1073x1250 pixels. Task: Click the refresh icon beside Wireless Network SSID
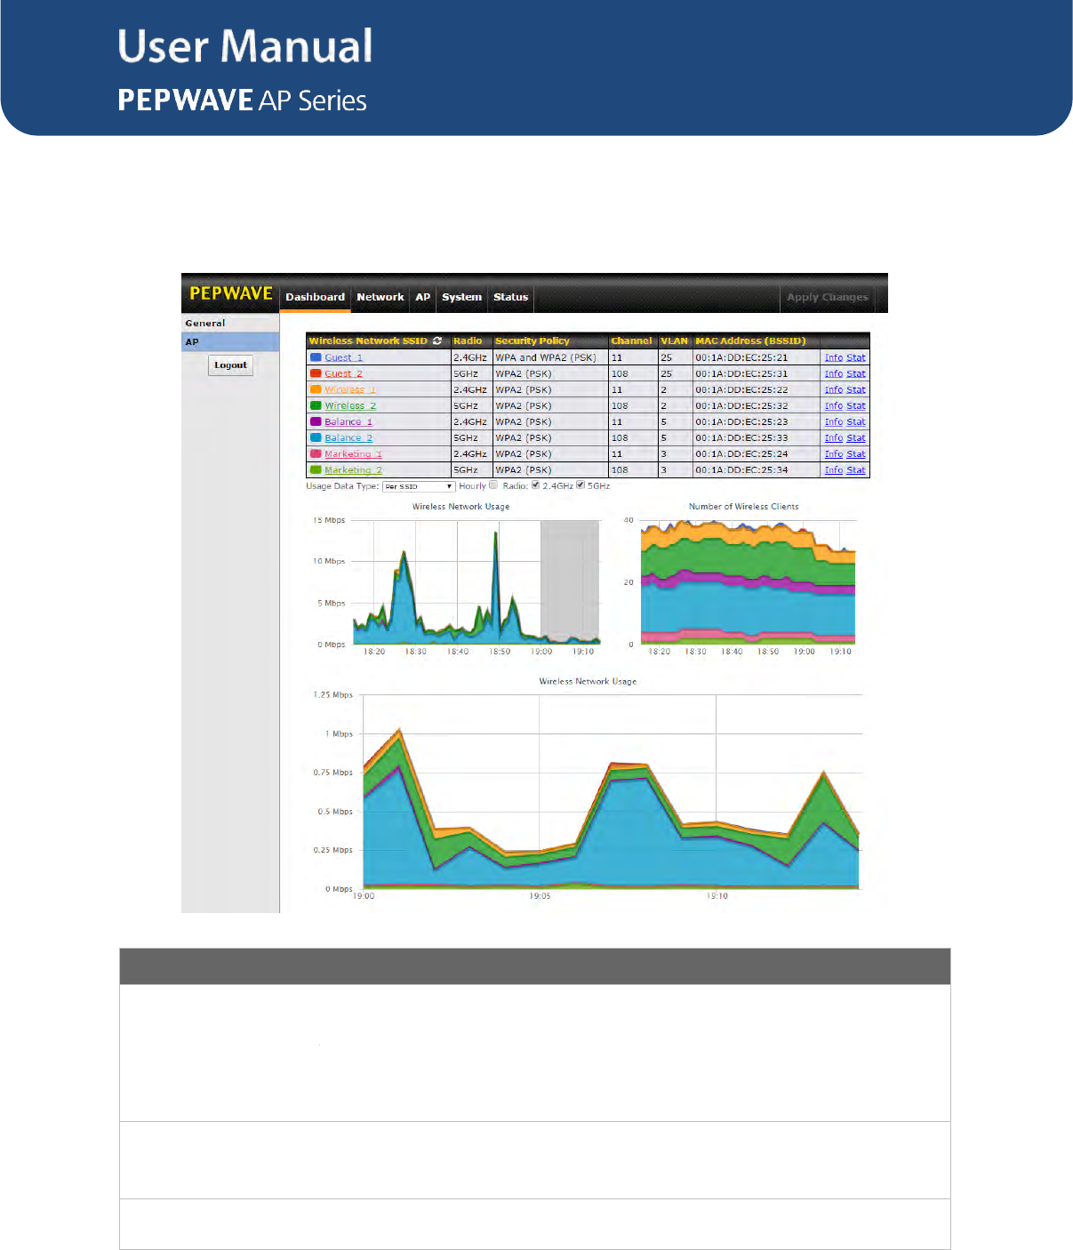tap(437, 341)
